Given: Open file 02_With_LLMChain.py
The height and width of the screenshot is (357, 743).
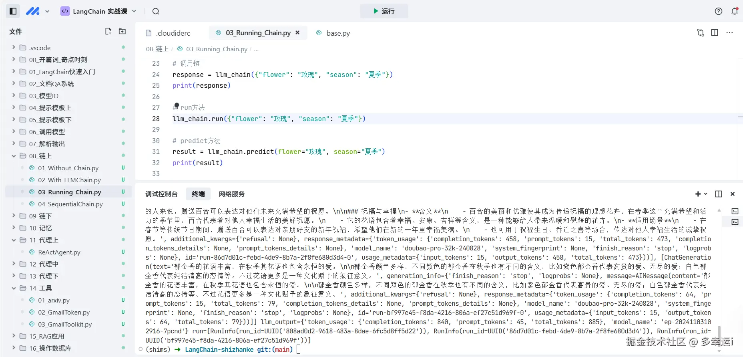Looking at the screenshot, I should point(69,180).
